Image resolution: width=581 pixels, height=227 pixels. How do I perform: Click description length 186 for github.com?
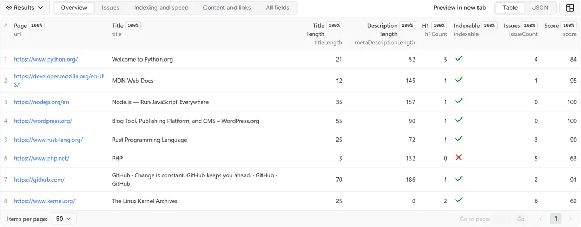point(410,180)
